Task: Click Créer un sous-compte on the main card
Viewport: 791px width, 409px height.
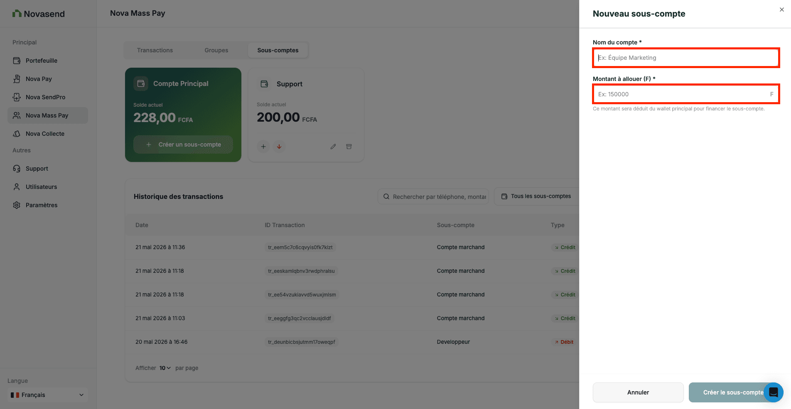Action: [183, 144]
